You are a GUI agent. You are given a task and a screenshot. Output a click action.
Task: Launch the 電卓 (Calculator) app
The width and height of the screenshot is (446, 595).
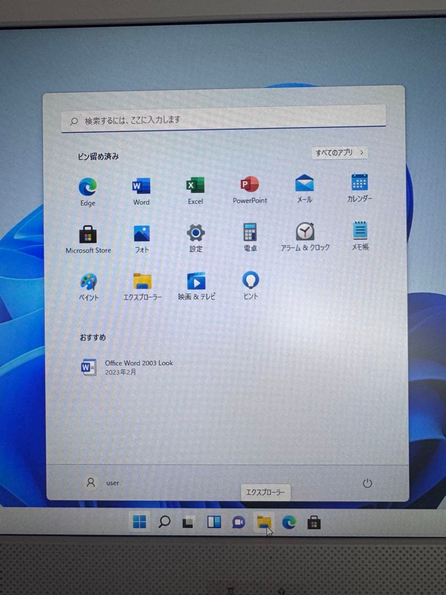(x=249, y=234)
